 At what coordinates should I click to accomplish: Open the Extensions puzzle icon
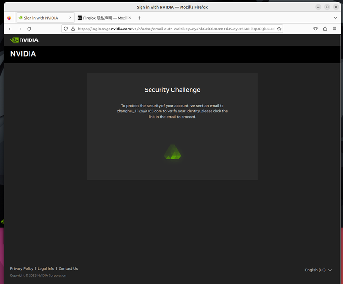point(325,29)
